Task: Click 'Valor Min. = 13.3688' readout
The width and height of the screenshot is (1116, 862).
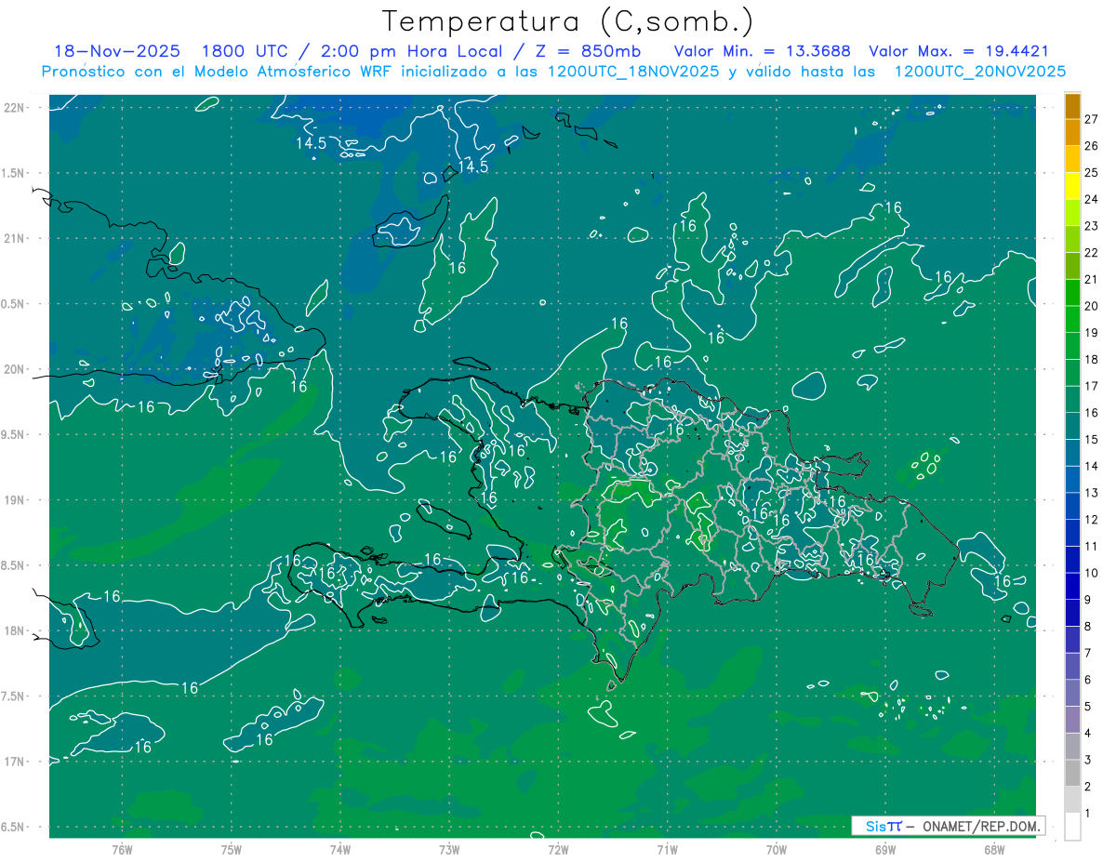Action: pyautogui.click(x=762, y=52)
